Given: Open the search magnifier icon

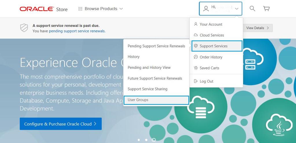Looking at the screenshot, I should pyautogui.click(x=252, y=8).
